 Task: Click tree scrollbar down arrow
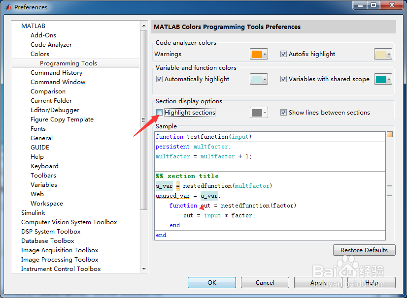pos(144,268)
